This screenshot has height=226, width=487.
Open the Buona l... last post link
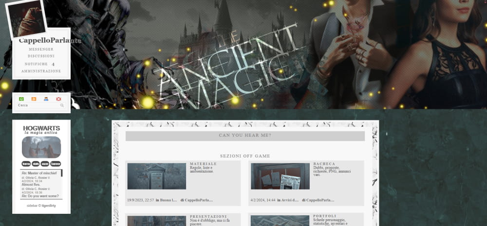(x=169, y=200)
